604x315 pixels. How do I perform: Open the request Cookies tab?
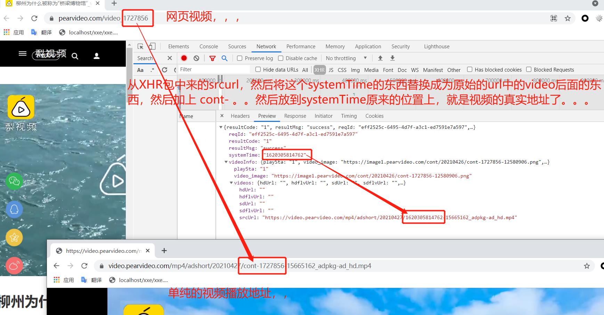[x=374, y=116]
